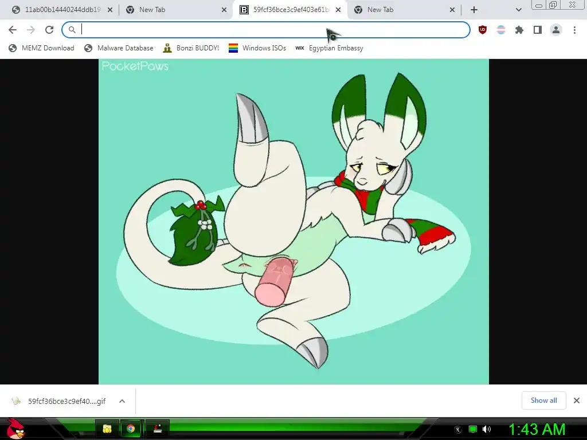
Task: Click Show all downloads
Action: click(x=543, y=400)
